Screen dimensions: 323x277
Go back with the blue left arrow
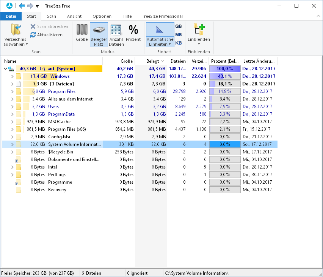(x=22, y=6)
